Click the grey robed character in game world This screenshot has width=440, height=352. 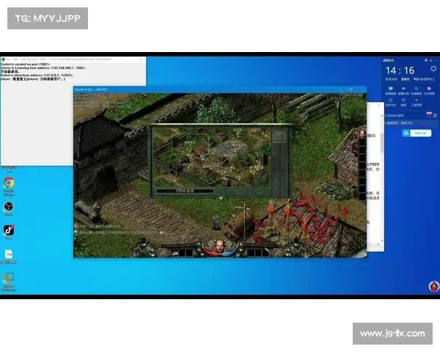point(216,221)
